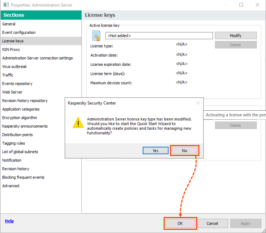Viewport: 266px width, 233px height.
Task: Click the License term (days) label
Action: [x=108, y=74]
